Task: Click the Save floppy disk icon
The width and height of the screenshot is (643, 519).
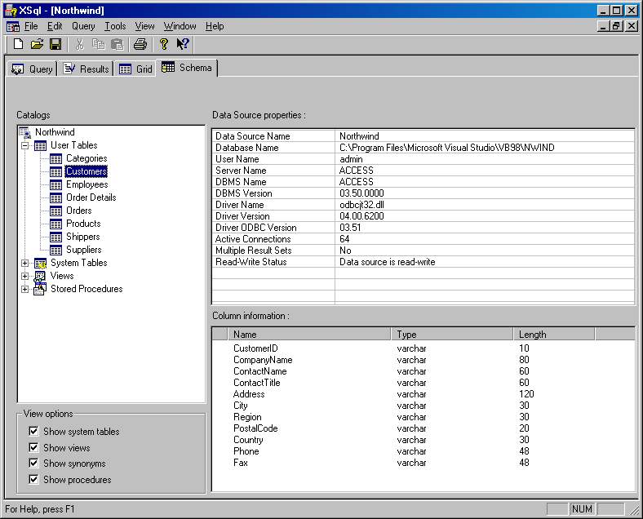Action: (x=55, y=44)
